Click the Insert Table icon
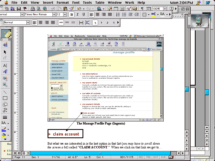 [x=116, y=9]
